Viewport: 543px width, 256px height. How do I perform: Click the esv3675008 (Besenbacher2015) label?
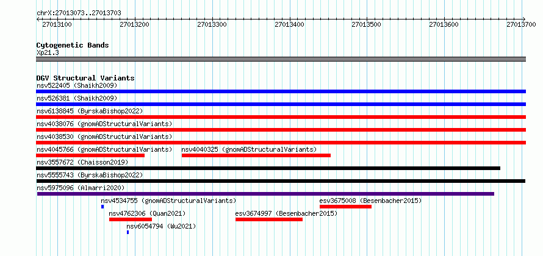(370, 201)
